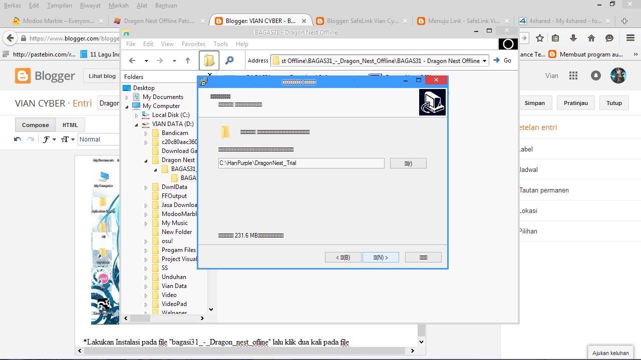Viewport: 641px width, 360px height.
Task: Open Explorer address bar dropdown
Action: tap(484, 61)
